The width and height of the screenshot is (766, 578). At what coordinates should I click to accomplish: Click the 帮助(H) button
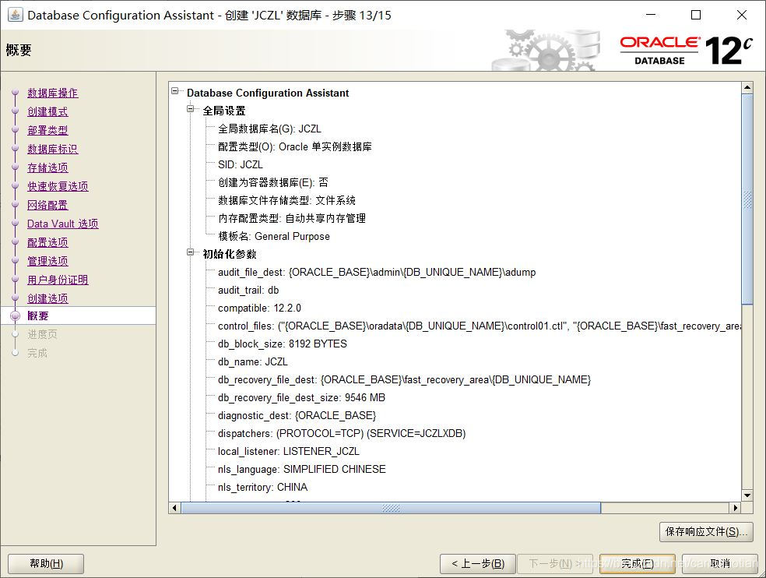tap(46, 563)
